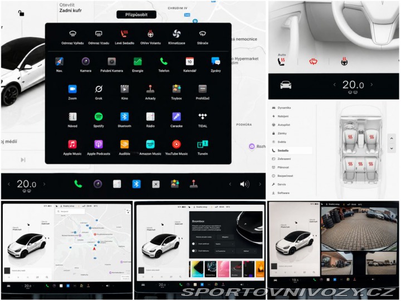Viewport: 401px width, 301px height.
Task: Launch the Grok app
Action: [99, 89]
